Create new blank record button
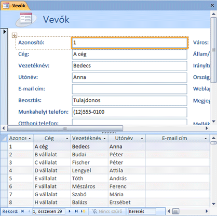Screen dimensions: 217x216 point(83,211)
